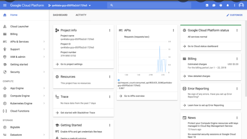Open News card three-dot menu
The image size is (247, 139).
pos(237,118)
